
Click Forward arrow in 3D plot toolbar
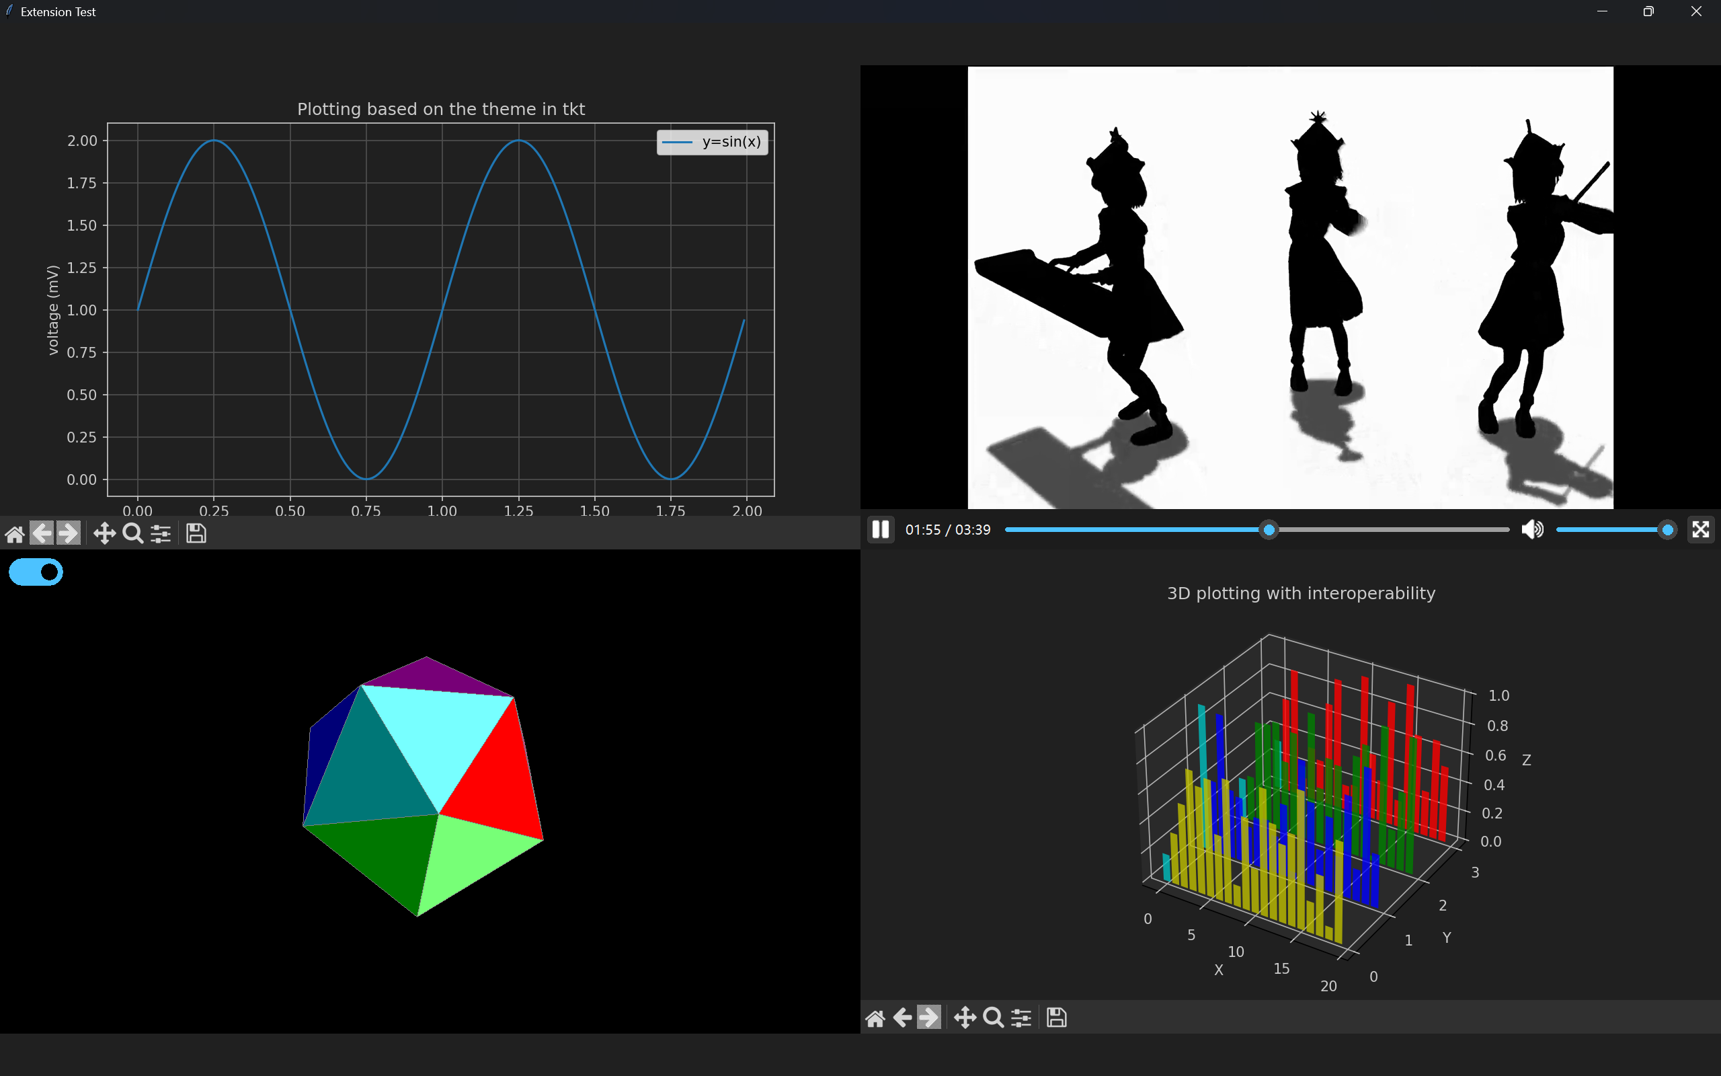pyautogui.click(x=929, y=1017)
